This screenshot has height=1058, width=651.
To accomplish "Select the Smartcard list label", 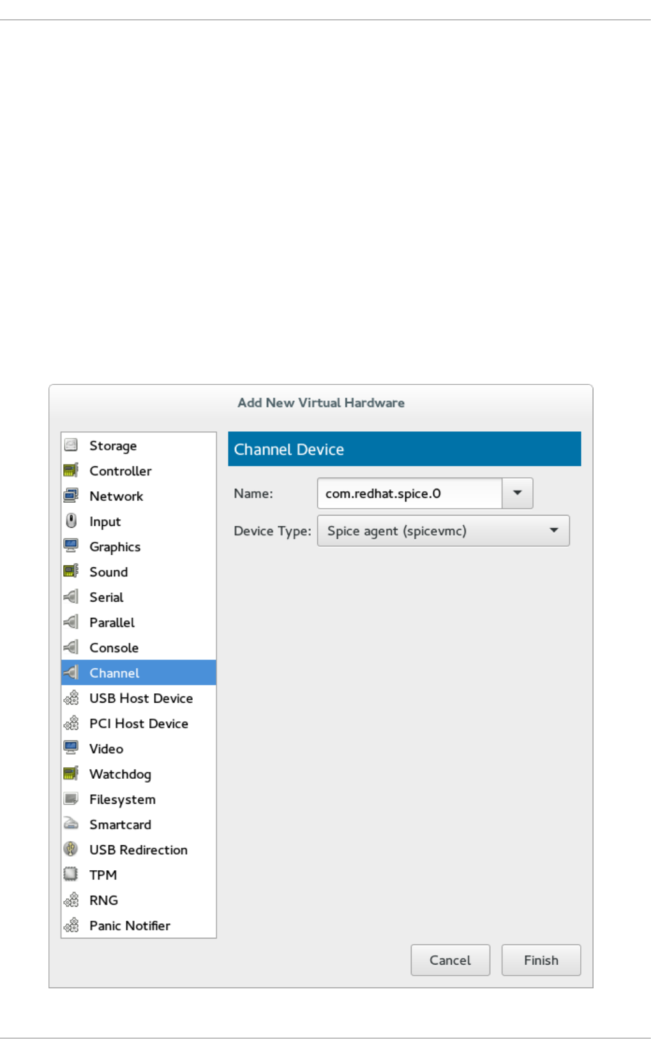I will pyautogui.click(x=120, y=824).
